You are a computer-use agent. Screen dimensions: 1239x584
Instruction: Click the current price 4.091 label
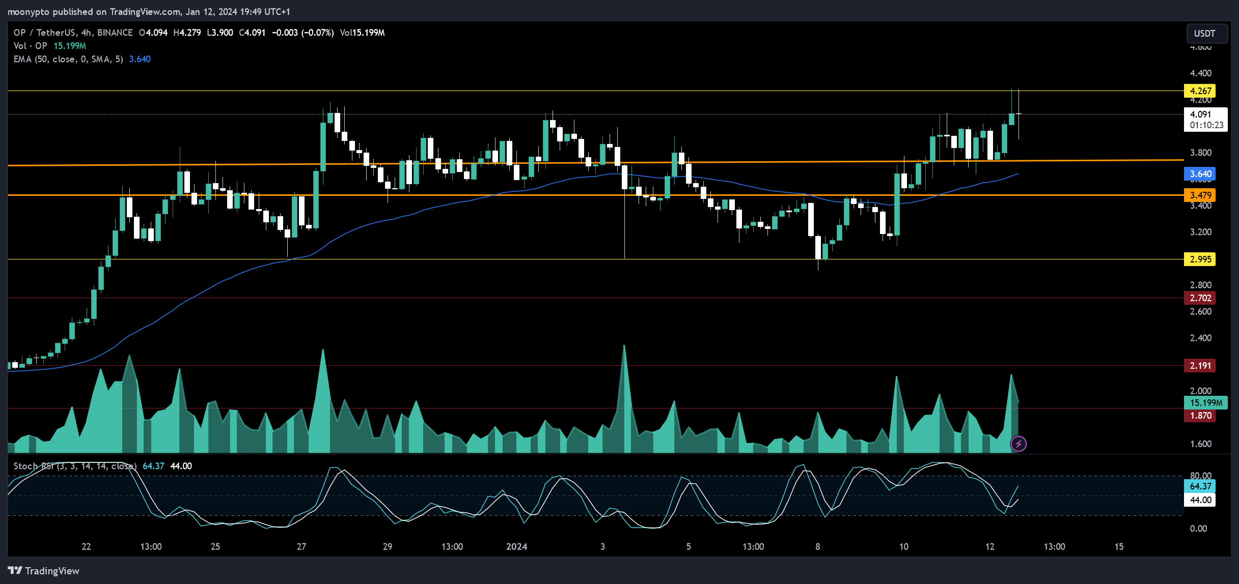point(1200,114)
